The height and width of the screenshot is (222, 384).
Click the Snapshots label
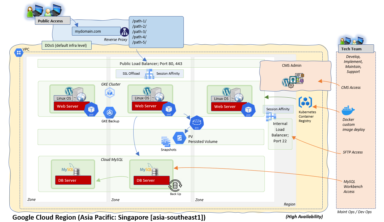coord(169,150)
